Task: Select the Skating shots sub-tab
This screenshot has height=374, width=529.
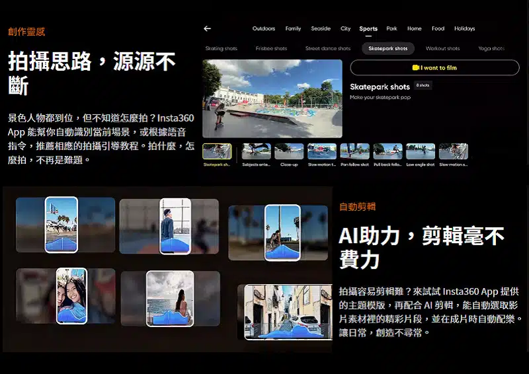Action: tap(221, 49)
